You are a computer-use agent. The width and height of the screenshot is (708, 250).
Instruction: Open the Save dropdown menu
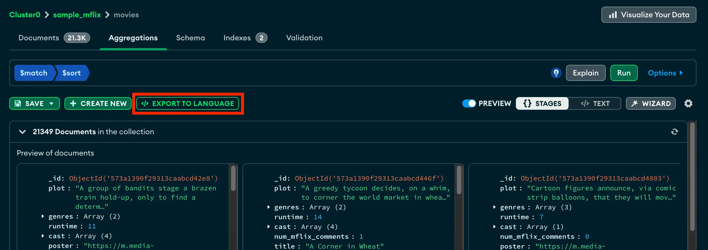[x=52, y=103]
